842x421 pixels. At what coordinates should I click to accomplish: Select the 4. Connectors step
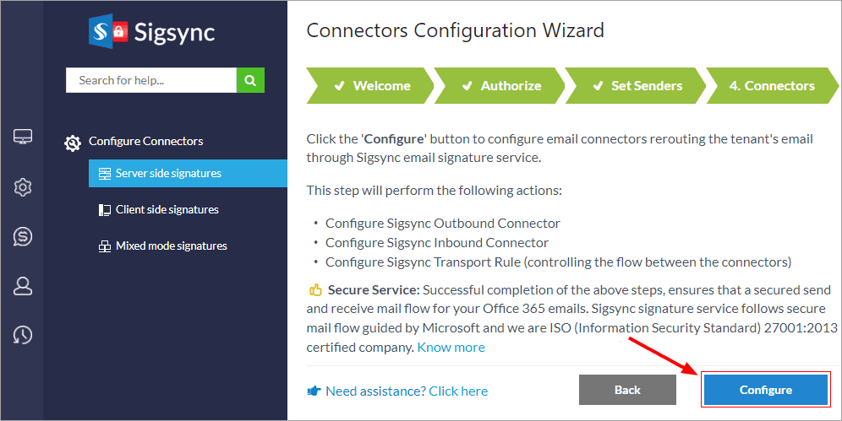[x=771, y=86]
